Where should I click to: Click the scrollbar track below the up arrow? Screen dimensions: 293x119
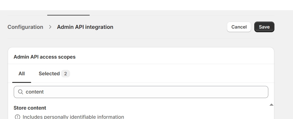[x=272, y=113]
